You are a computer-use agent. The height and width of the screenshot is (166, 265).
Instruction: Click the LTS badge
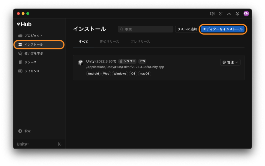pos(142,61)
